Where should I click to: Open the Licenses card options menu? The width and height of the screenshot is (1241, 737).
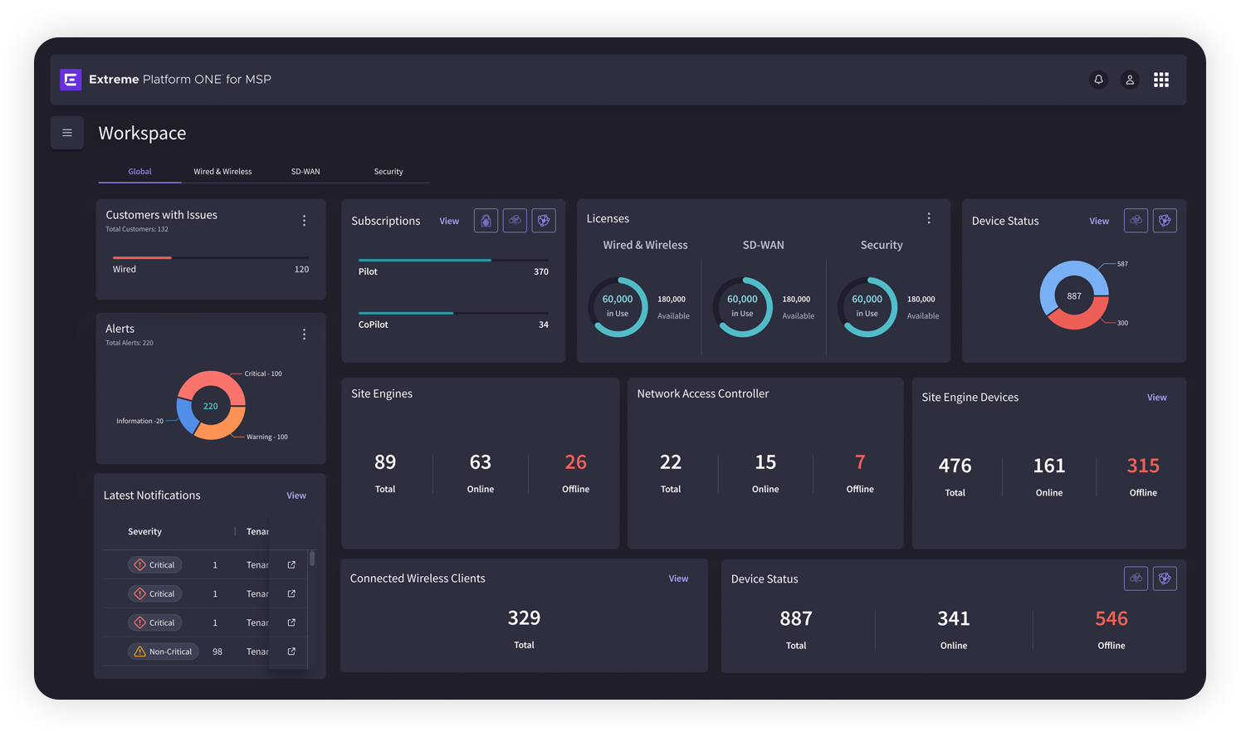(x=929, y=218)
